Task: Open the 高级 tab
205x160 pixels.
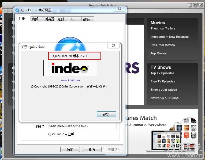Action: point(88,19)
